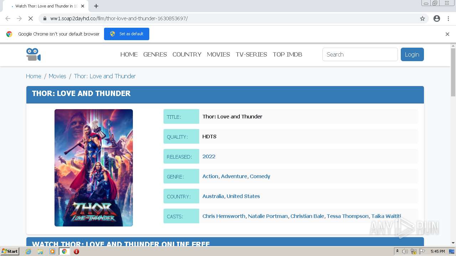
Task: Open the Chrome profile avatar icon
Action: (x=437, y=18)
